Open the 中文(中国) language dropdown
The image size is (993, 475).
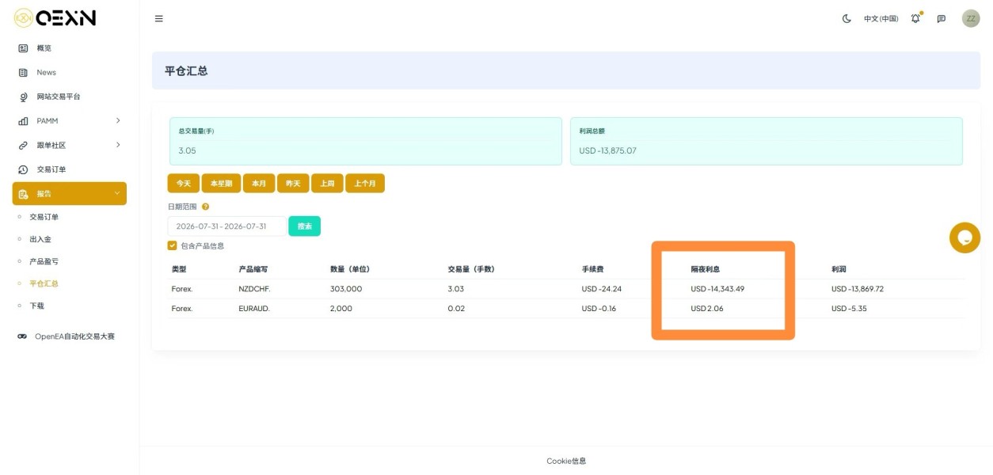click(881, 18)
